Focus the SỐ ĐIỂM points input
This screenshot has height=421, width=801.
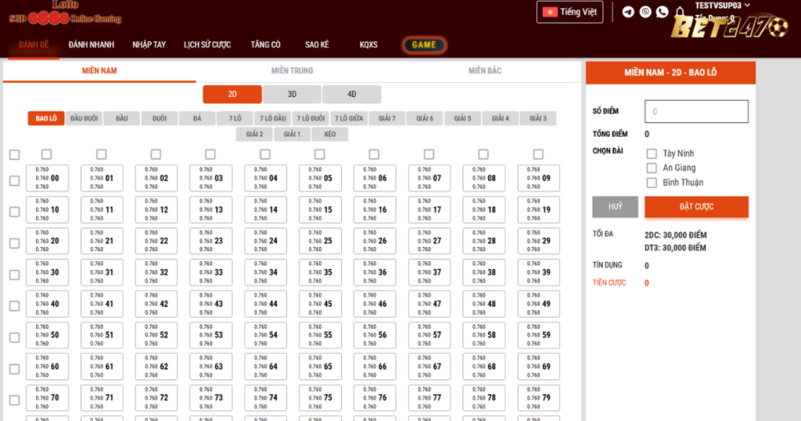click(696, 111)
